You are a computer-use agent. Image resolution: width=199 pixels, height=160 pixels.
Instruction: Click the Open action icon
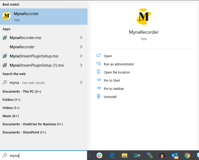(x=99, y=55)
